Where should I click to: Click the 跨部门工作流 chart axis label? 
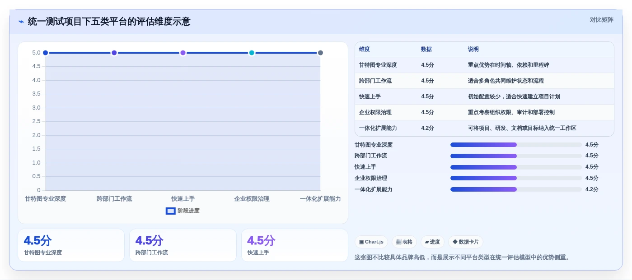[114, 199]
